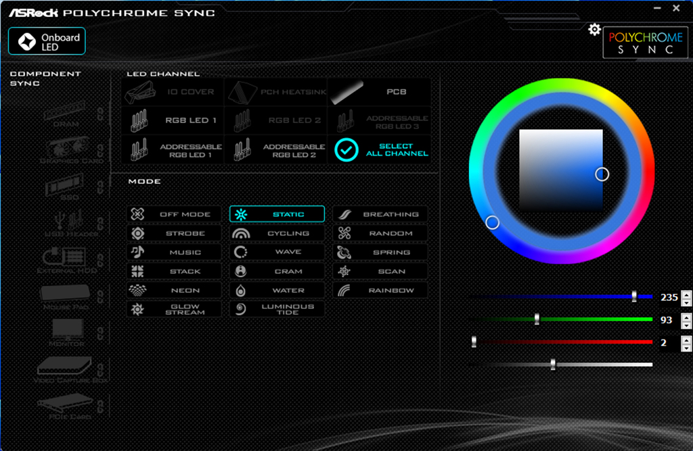The width and height of the screenshot is (693, 451).
Task: Choose the Stack lighting mode
Action: tap(174, 271)
